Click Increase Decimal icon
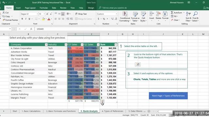Image resolution: width=209 pixels, height=117 pixels. (112, 19)
